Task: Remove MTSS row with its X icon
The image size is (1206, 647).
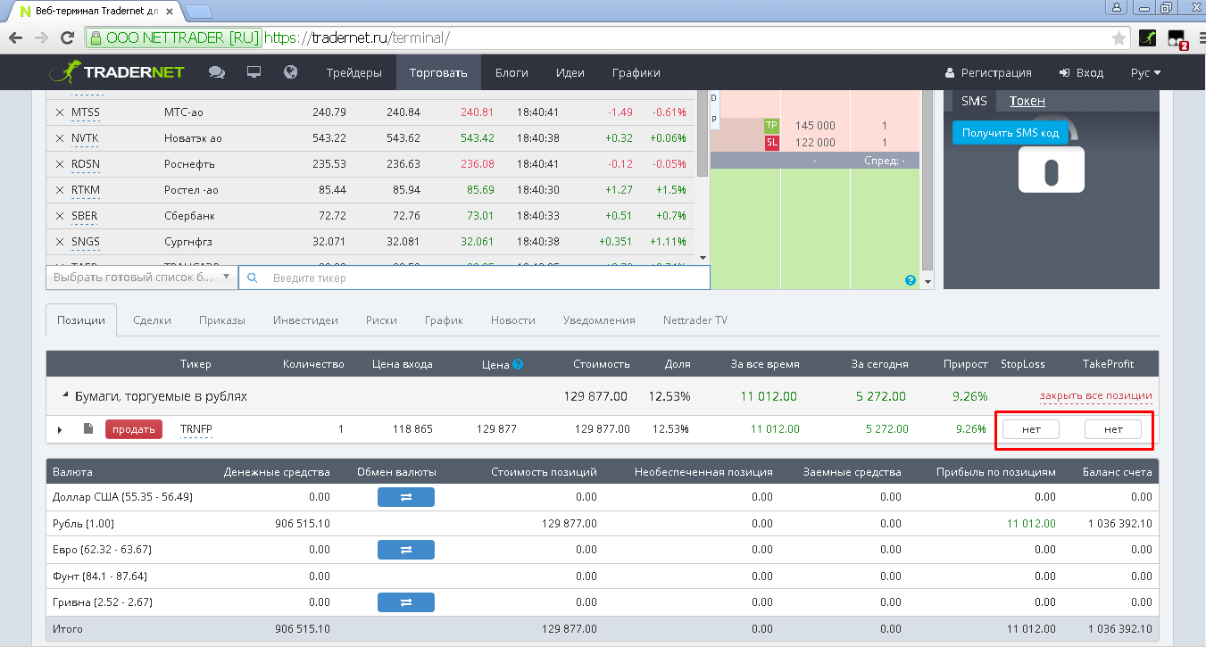Action: click(x=60, y=112)
